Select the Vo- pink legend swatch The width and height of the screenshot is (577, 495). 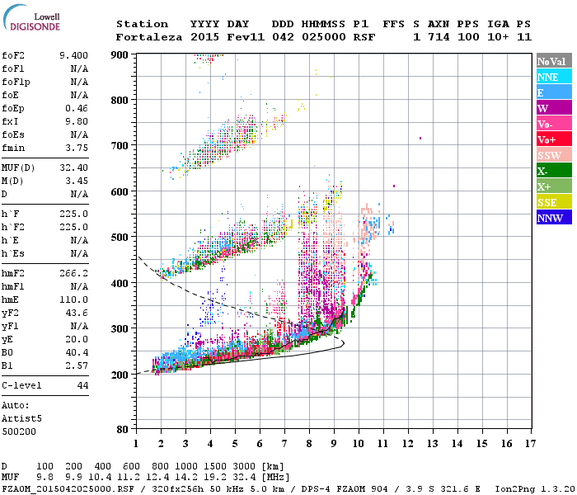554,124
